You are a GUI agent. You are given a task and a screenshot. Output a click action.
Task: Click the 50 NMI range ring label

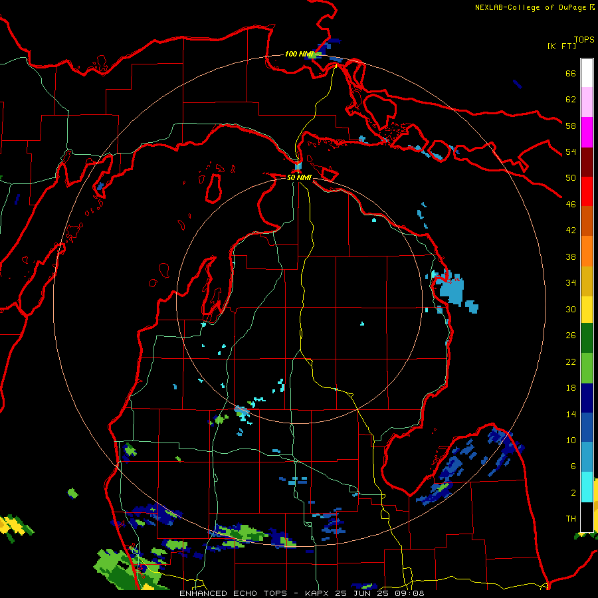click(x=300, y=177)
